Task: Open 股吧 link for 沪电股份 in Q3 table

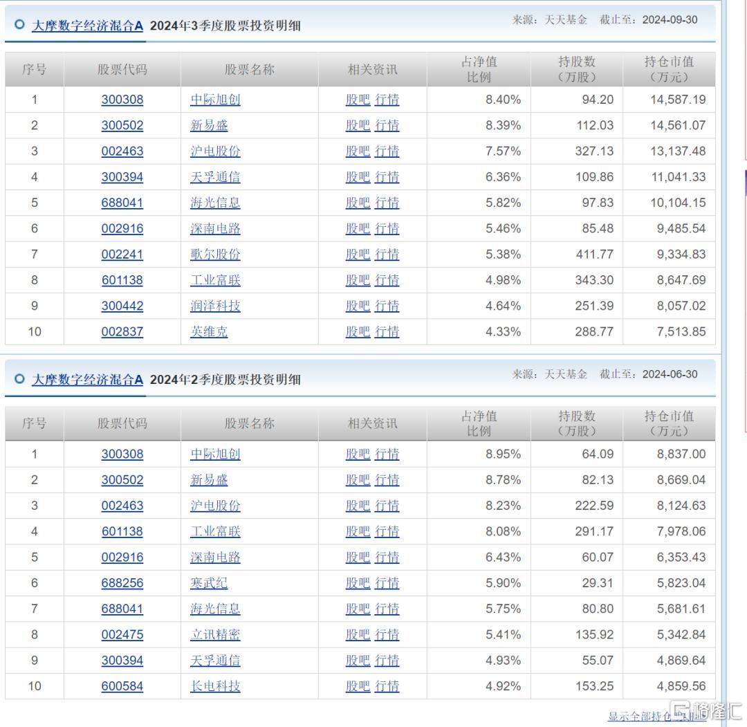Action: click(358, 151)
